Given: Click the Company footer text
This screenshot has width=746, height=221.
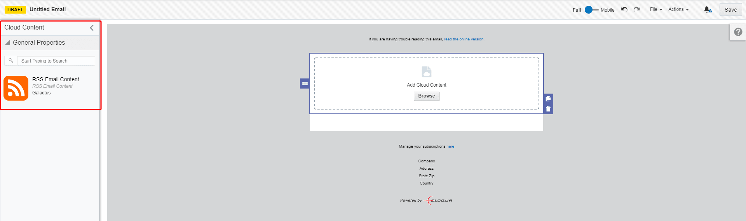Looking at the screenshot, I should point(427,161).
